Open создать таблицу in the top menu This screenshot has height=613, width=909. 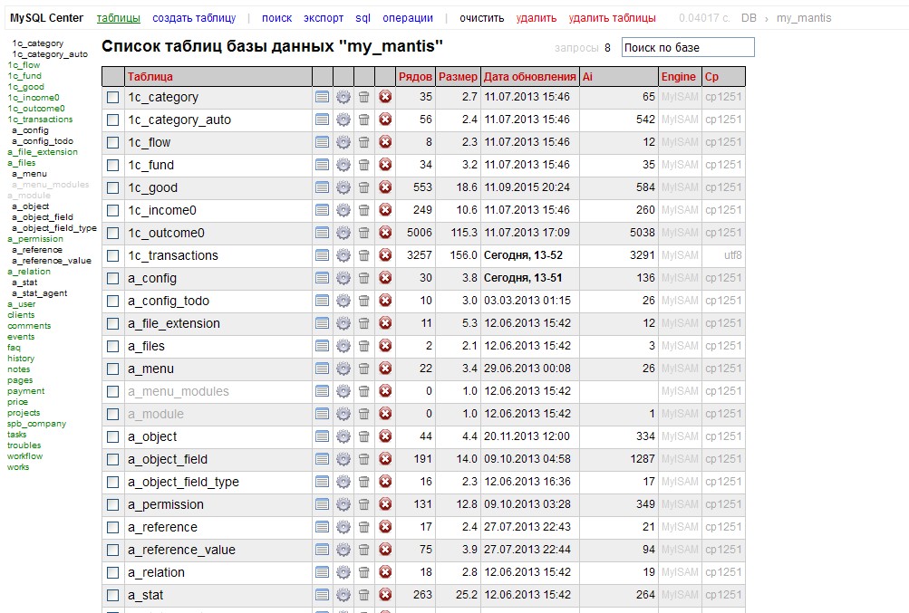(x=194, y=18)
